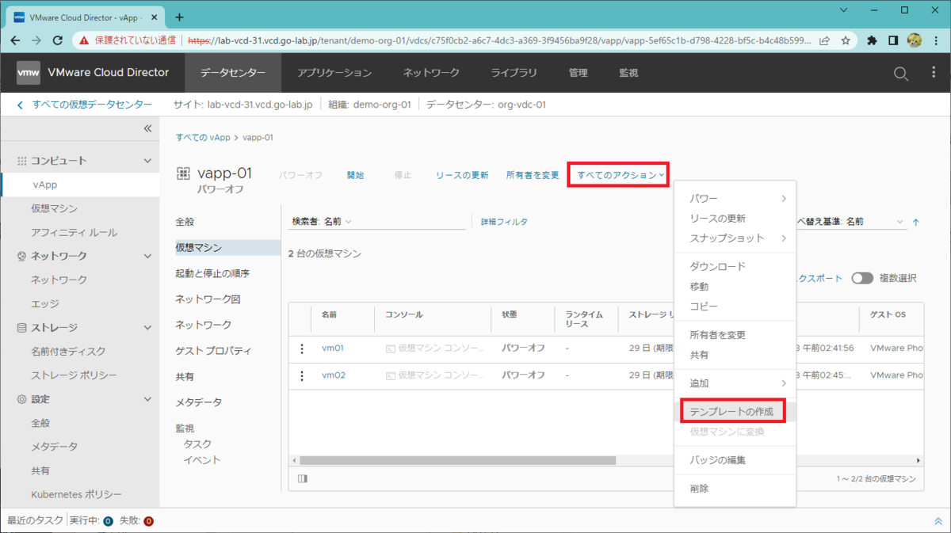Click the running tasks count badge
The image size is (951, 533).
tap(108, 521)
